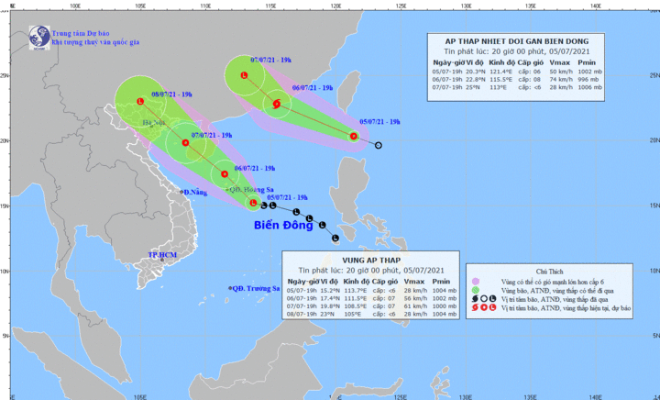This screenshot has width=660, height=400.
Task: Select red L marker at 05/07/21 near Hoàng Sa
Action: coord(254,203)
